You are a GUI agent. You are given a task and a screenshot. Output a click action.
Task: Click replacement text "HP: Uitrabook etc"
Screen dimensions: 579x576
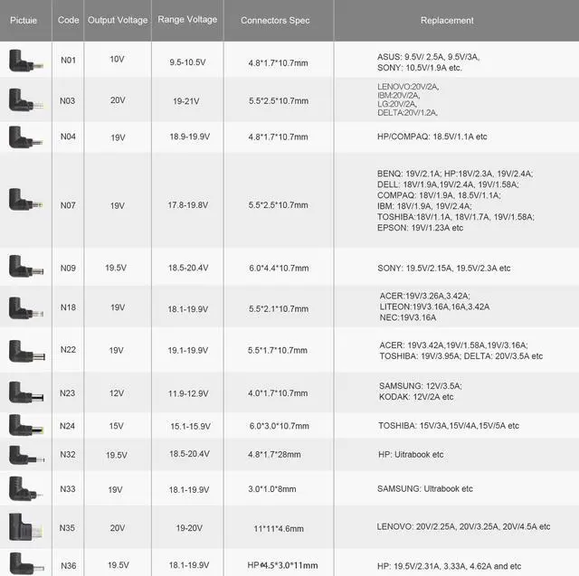(411, 455)
